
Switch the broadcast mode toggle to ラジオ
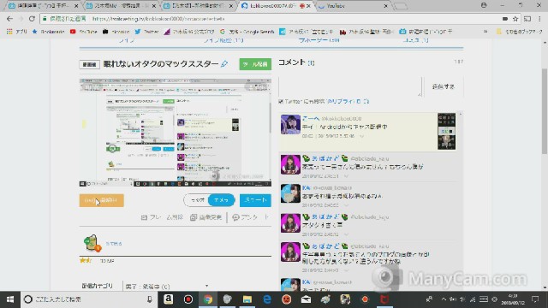197,200
